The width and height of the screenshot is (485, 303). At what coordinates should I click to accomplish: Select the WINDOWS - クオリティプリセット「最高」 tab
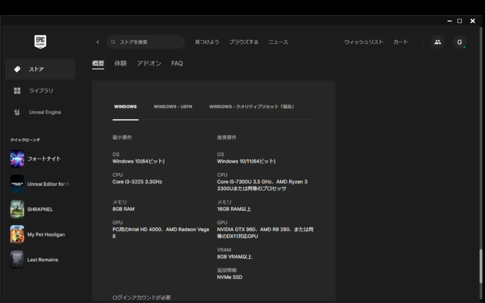tap(251, 107)
